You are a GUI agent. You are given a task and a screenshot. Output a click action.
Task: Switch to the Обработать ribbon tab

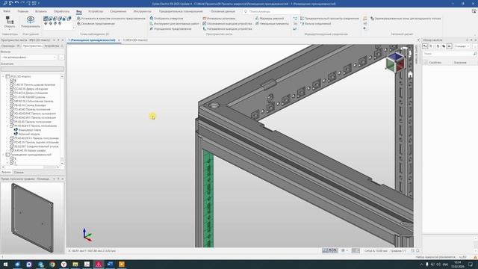[x=61, y=11]
